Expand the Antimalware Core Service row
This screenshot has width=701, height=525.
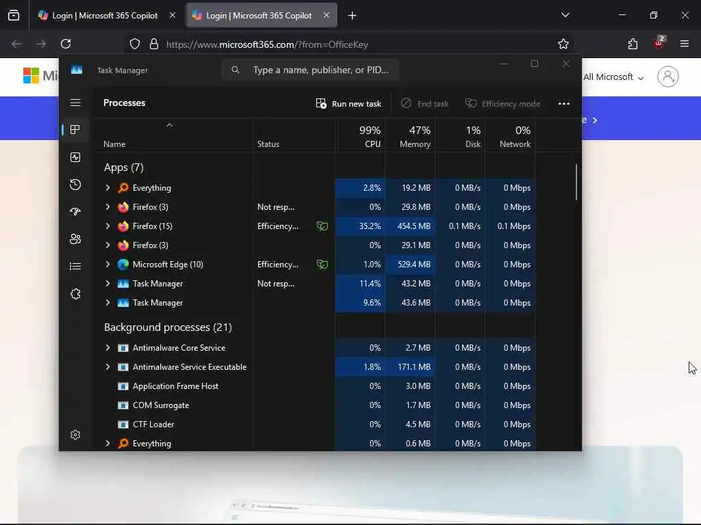pos(107,348)
